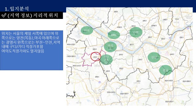Click the 금천구 label on map
196x110 pixels.
click(x=108, y=71)
